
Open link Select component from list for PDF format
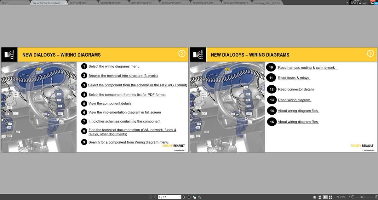[x=127, y=94]
